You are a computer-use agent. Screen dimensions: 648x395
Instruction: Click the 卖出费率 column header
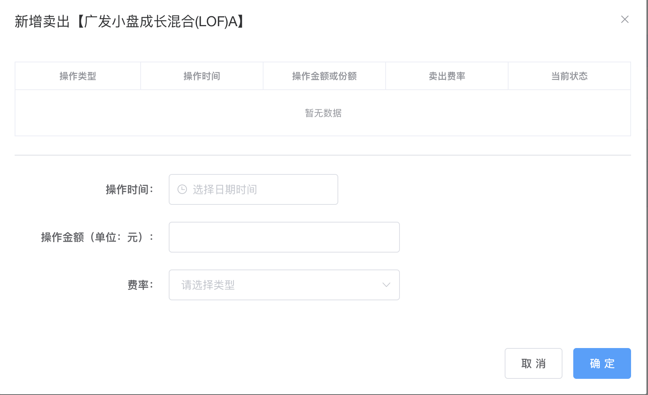(447, 76)
